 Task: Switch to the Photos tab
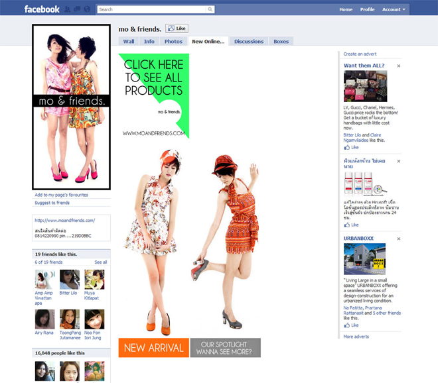click(173, 41)
